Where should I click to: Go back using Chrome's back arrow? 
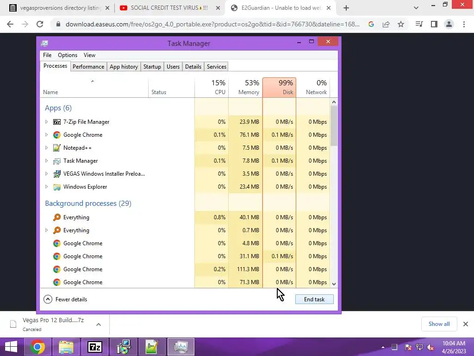10,24
